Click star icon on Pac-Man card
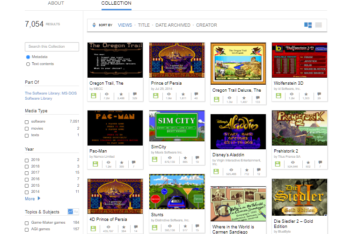The height and width of the screenshot is (234, 351). pos(122,162)
